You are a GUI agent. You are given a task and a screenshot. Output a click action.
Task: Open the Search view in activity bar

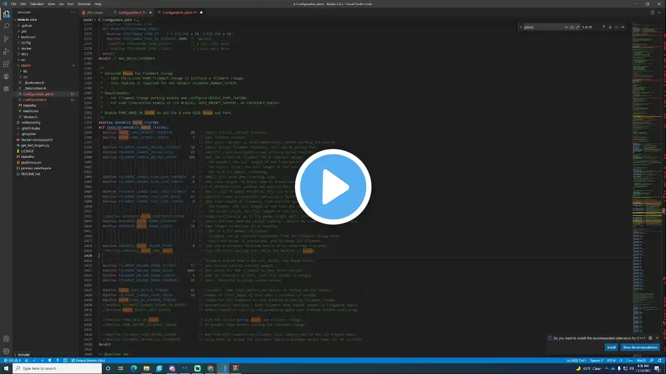(x=6, y=26)
